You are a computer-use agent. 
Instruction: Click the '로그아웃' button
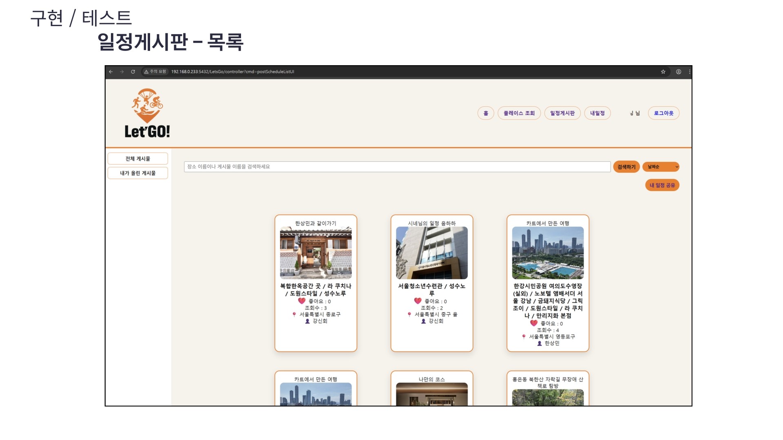tap(664, 113)
